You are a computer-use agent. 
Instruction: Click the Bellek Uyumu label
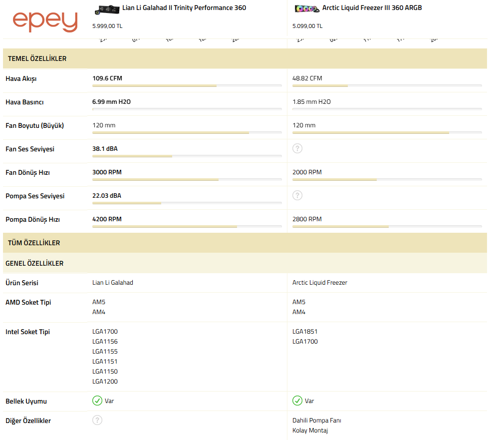click(x=26, y=401)
